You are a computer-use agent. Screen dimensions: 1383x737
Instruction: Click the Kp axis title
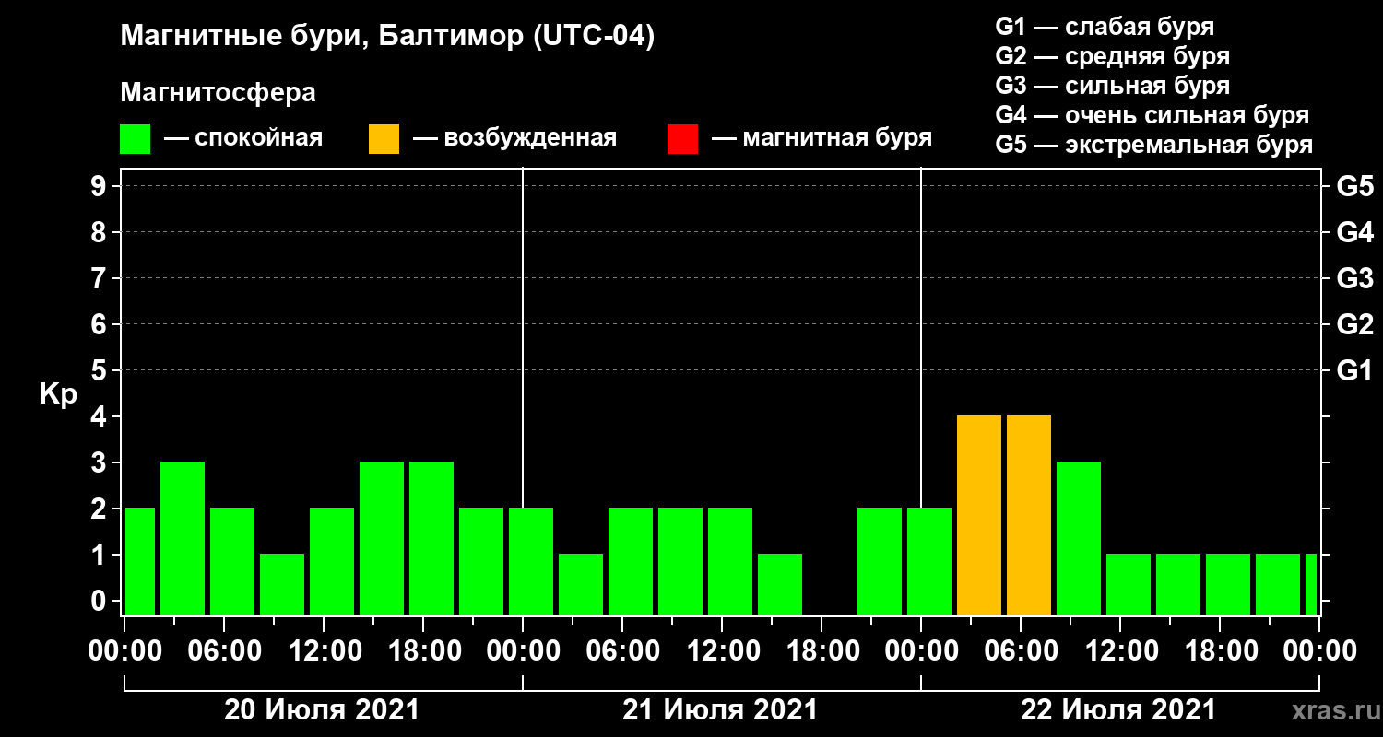pyautogui.click(x=58, y=394)
